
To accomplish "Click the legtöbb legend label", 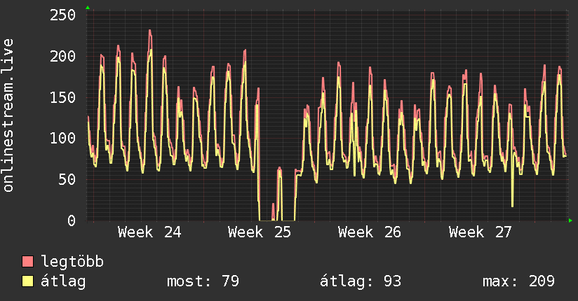I will click(x=72, y=261).
